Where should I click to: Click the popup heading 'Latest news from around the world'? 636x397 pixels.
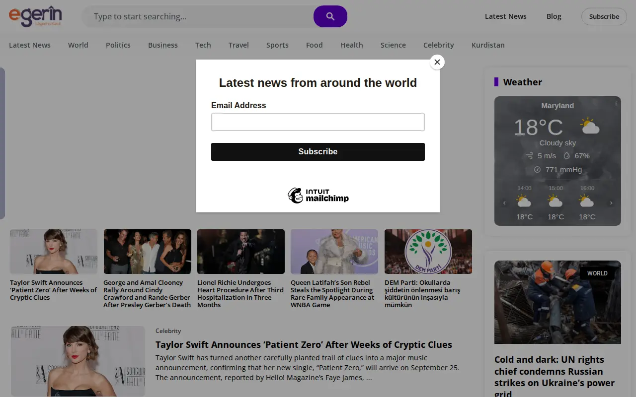[318, 83]
